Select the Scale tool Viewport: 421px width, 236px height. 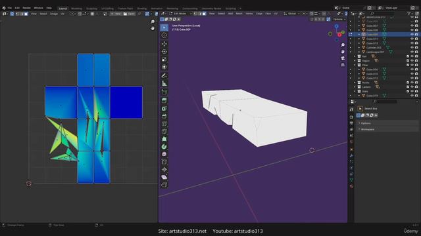coord(164,59)
